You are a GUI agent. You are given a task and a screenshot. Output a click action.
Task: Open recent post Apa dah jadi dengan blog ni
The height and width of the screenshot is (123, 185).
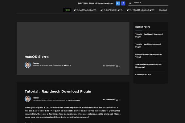coord(148,66)
